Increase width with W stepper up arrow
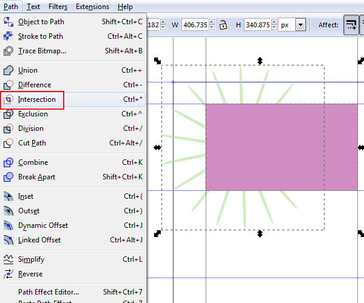This screenshot has height=303, width=364. tap(212, 22)
